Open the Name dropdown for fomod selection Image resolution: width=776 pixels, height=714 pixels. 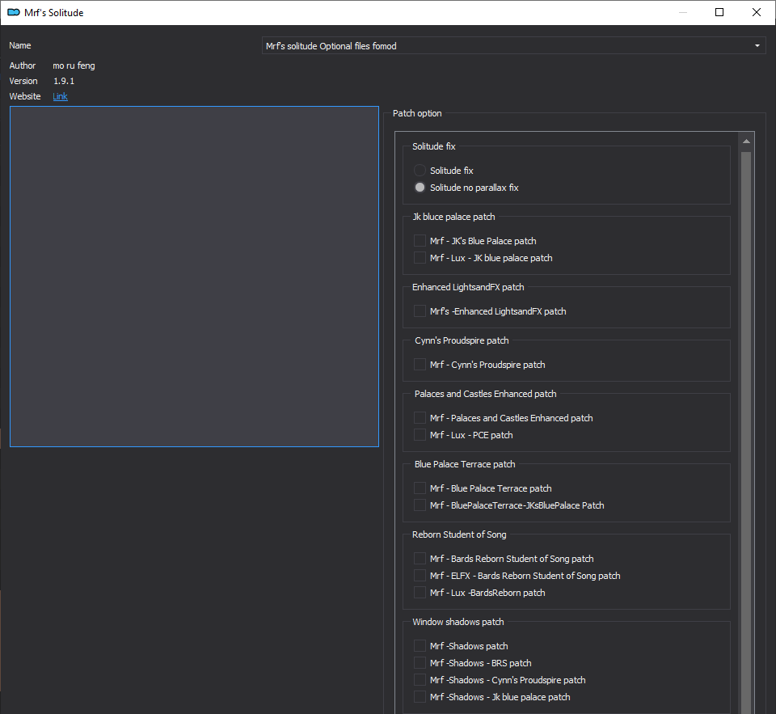514,45
